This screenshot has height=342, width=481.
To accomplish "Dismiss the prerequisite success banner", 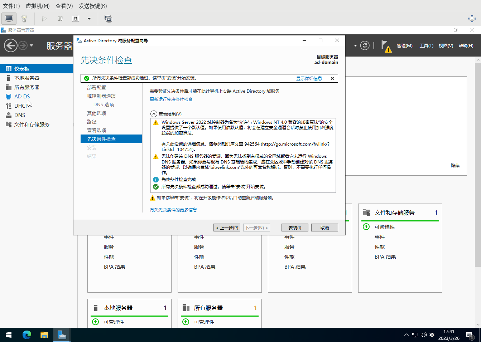I will (x=332, y=78).
